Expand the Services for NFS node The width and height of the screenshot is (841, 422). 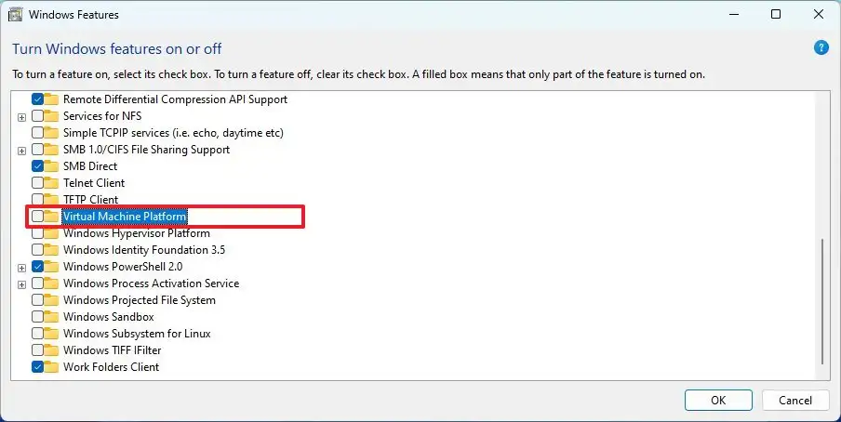[x=21, y=116]
